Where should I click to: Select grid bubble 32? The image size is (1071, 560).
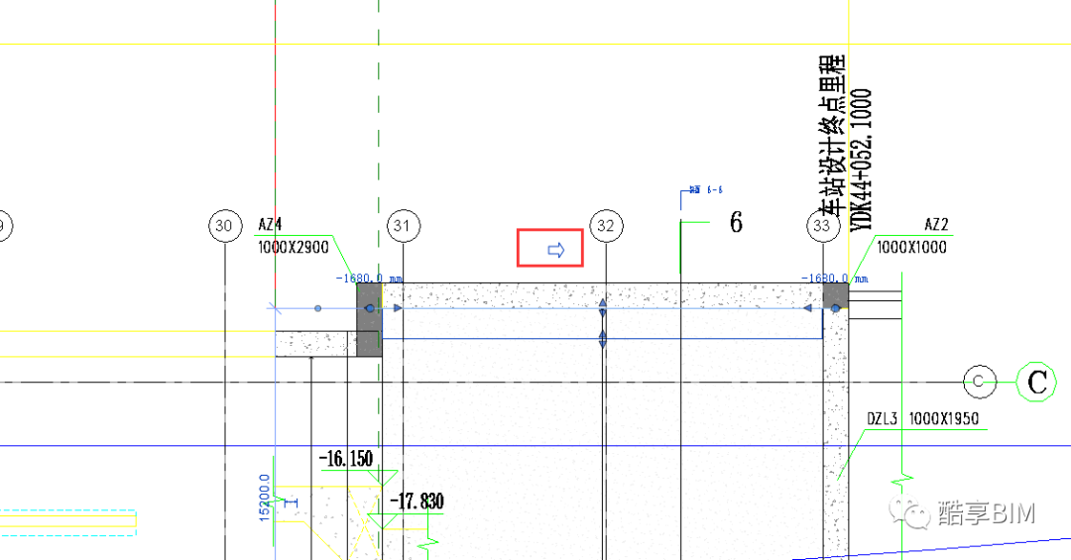tap(607, 225)
